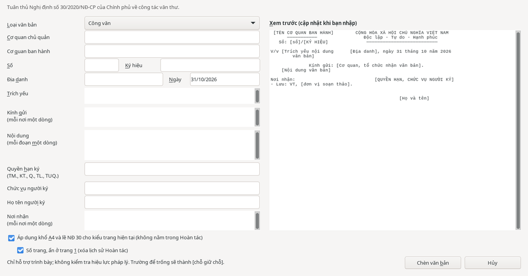This screenshot has width=528, height=276.
Task: Click the Cơ quan chủ quản input field
Action: coord(172,37)
